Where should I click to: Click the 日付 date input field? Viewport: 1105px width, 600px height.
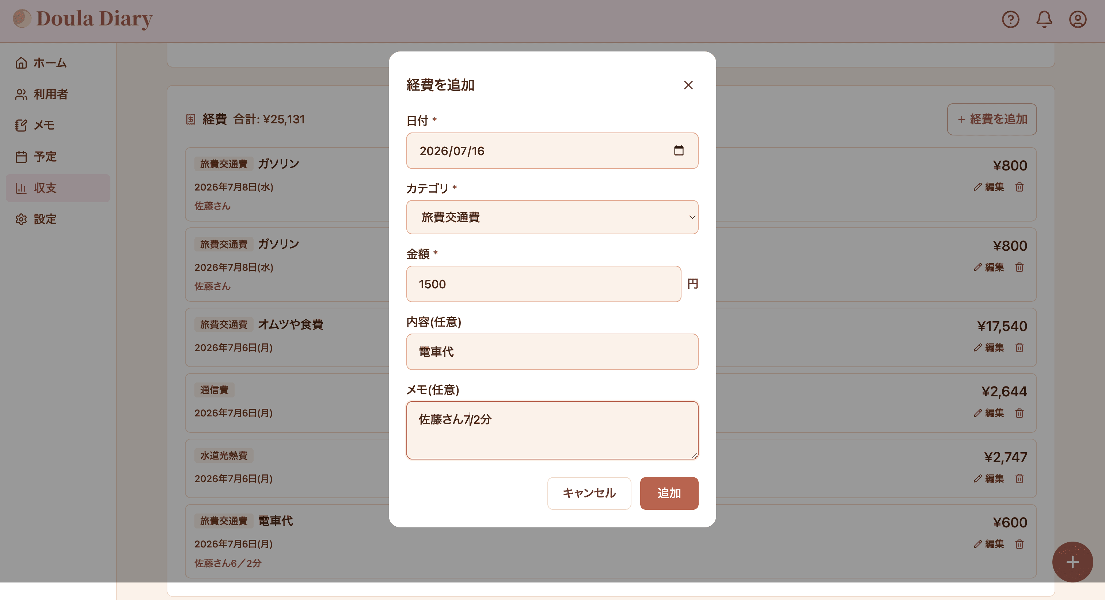[x=552, y=151]
